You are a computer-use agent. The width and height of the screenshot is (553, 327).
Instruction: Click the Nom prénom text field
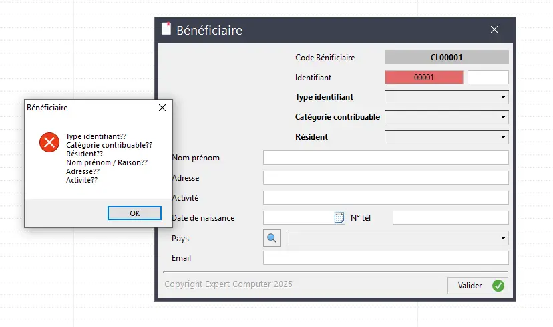[x=385, y=158]
